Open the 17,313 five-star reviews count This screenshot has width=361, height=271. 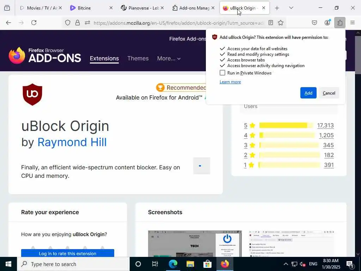tap(325, 125)
